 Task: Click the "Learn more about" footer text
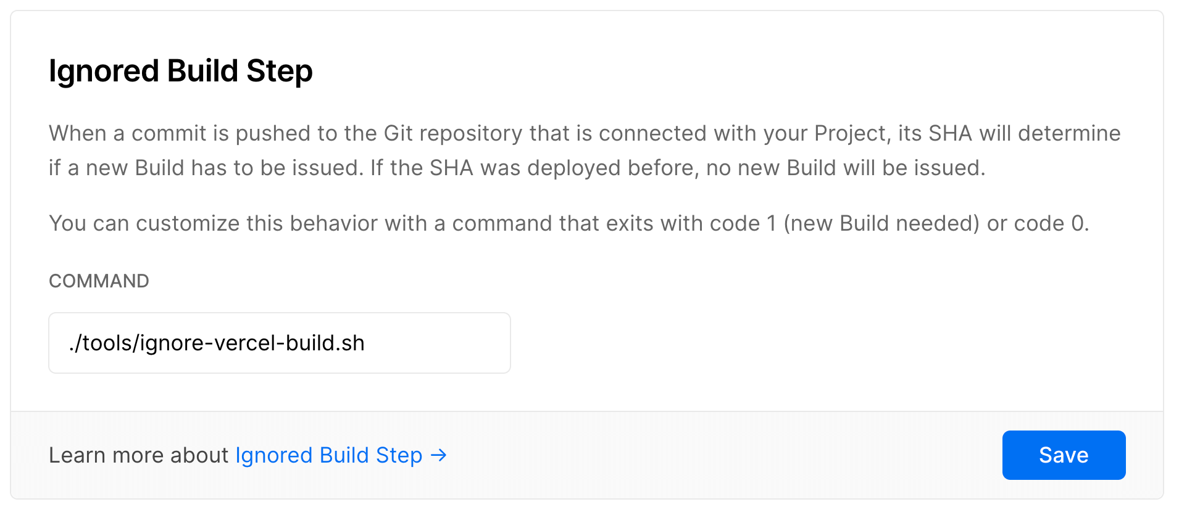pos(138,455)
